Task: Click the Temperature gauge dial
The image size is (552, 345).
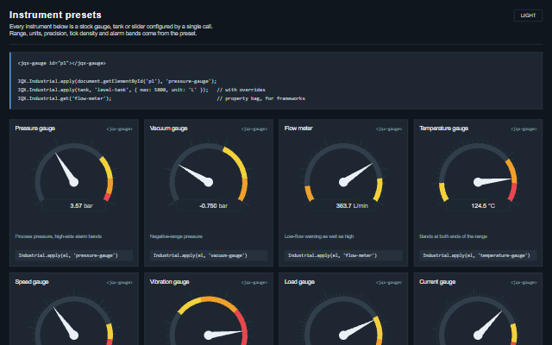Action: coord(478,177)
